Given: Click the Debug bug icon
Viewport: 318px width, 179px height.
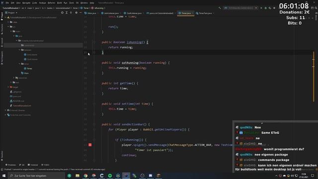Looking at the screenshot, I should click(x=265, y=8).
